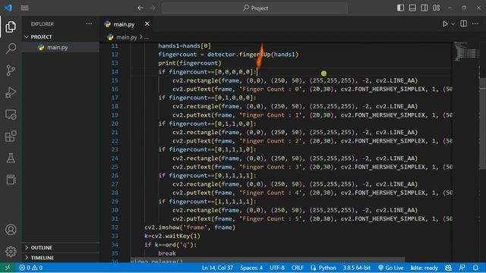Open the notebook-like activity bar icon

pyautogui.click(x=11, y=180)
